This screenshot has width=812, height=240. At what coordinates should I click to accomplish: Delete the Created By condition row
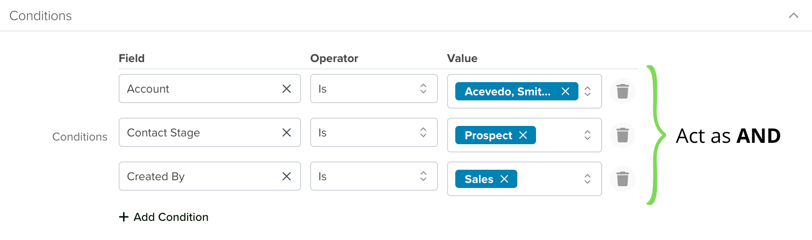(623, 179)
